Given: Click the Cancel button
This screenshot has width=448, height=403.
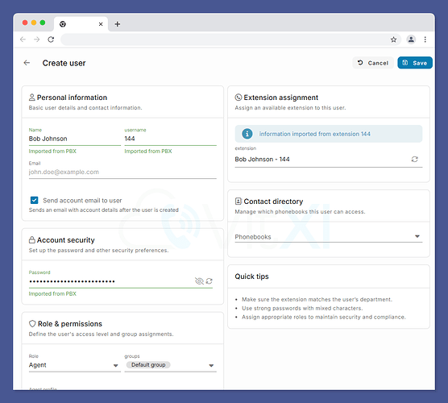Looking at the screenshot, I should 373,63.
